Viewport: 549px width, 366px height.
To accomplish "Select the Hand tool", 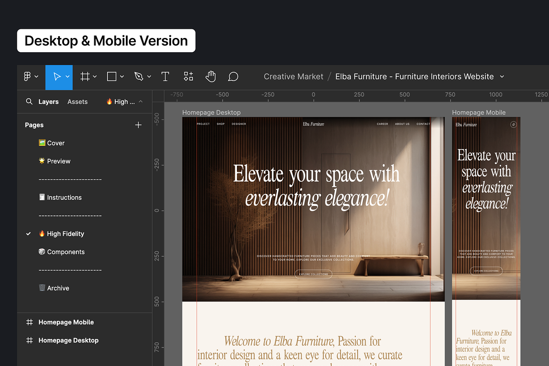I will coord(210,76).
